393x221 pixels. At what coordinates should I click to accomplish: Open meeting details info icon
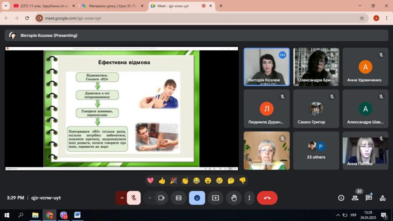coord(341,198)
